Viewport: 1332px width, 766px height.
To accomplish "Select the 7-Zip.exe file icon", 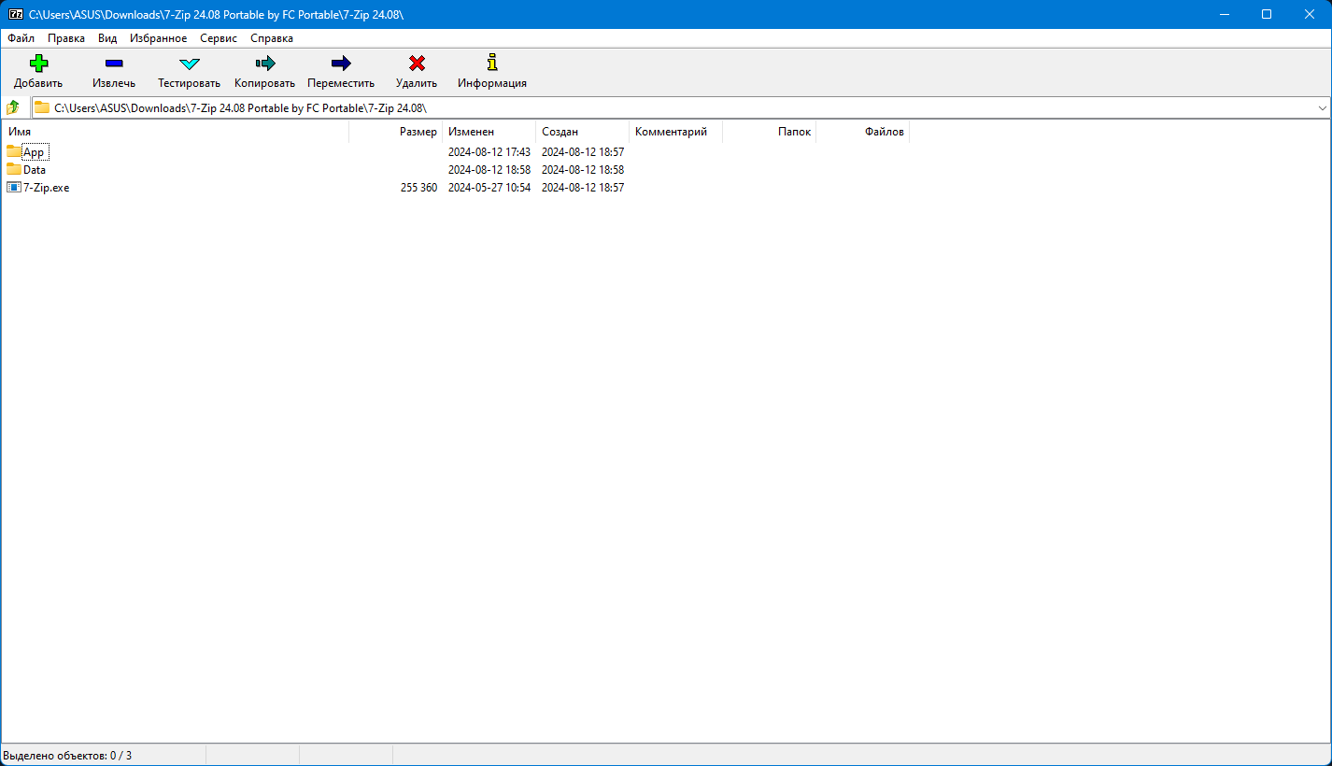I will [13, 187].
